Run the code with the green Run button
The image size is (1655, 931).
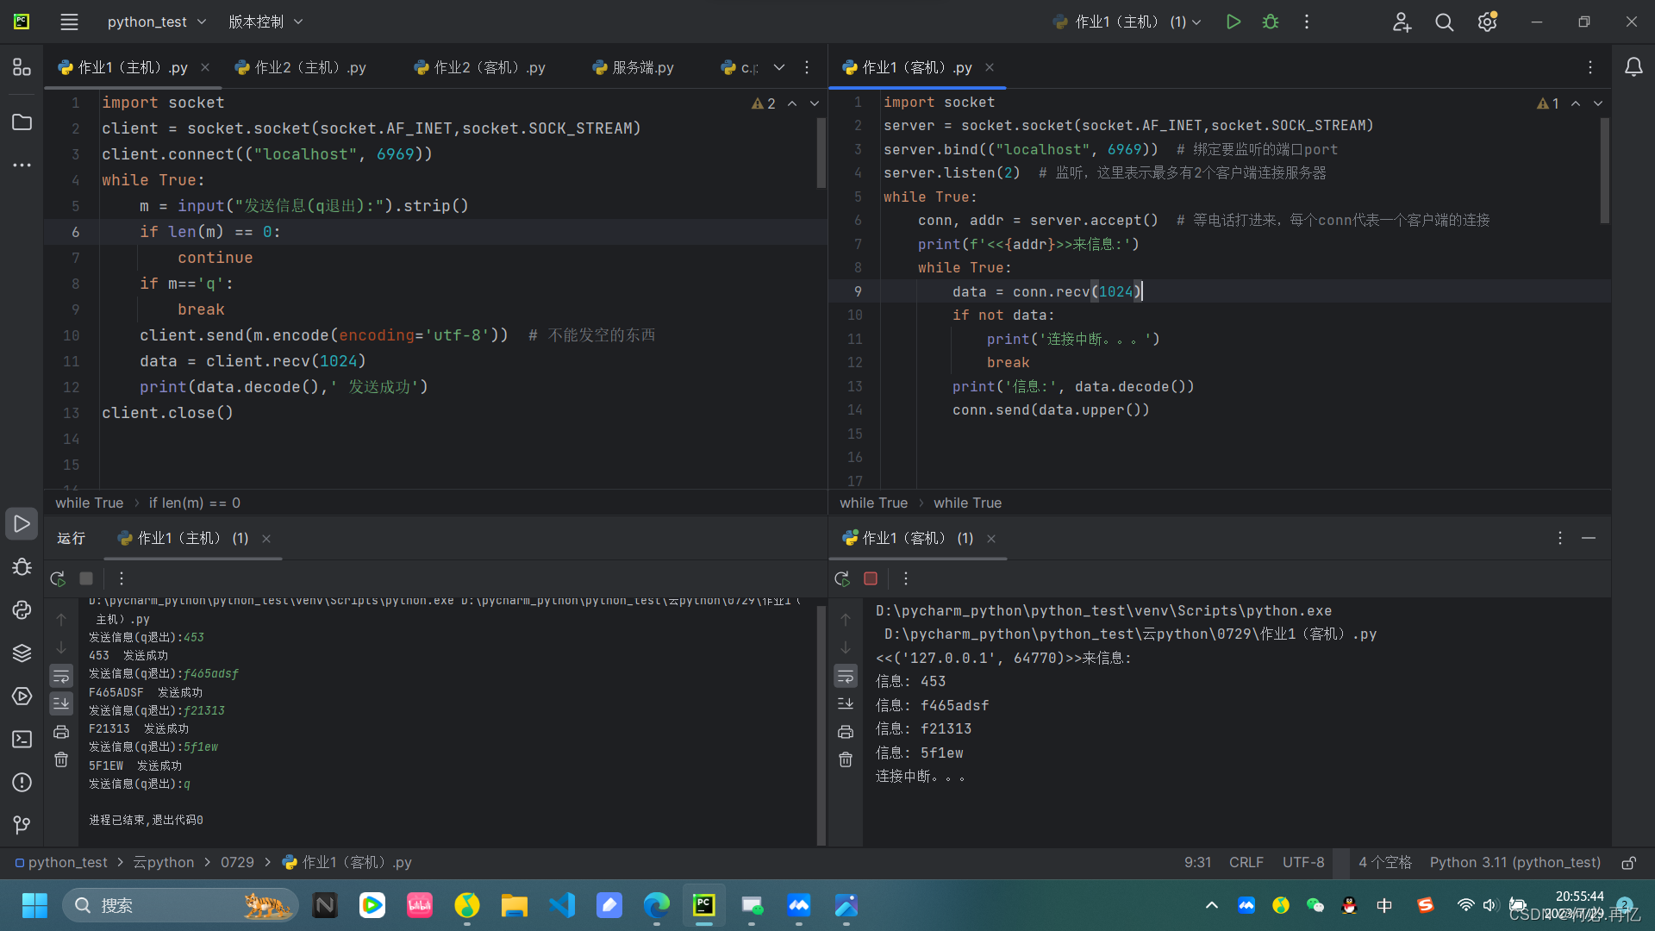click(x=1233, y=22)
